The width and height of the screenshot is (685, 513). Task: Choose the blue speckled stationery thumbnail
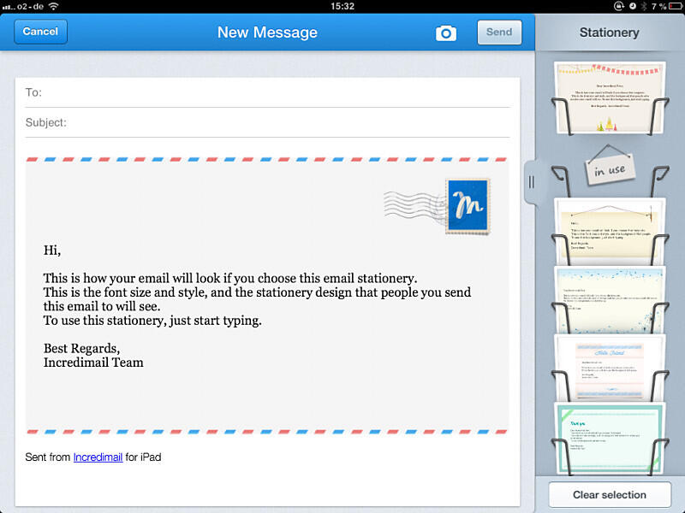(x=610, y=300)
